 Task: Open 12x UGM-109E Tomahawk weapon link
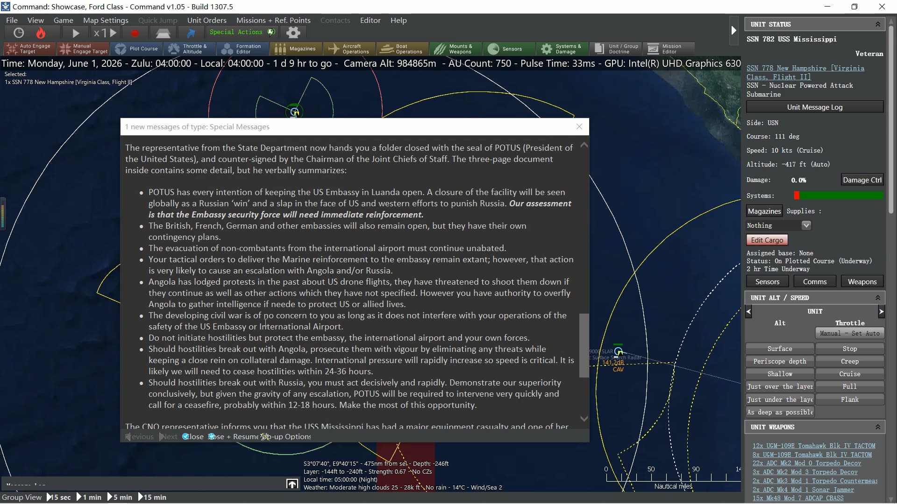(x=813, y=446)
